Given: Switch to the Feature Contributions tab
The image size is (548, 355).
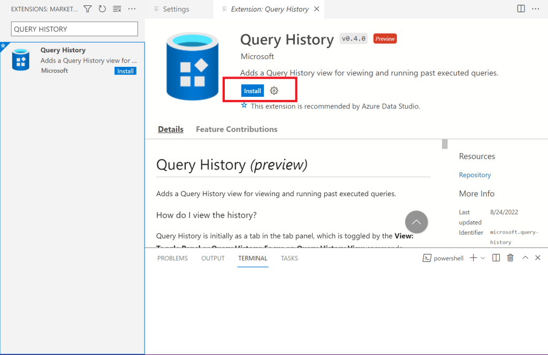Looking at the screenshot, I should (x=237, y=129).
